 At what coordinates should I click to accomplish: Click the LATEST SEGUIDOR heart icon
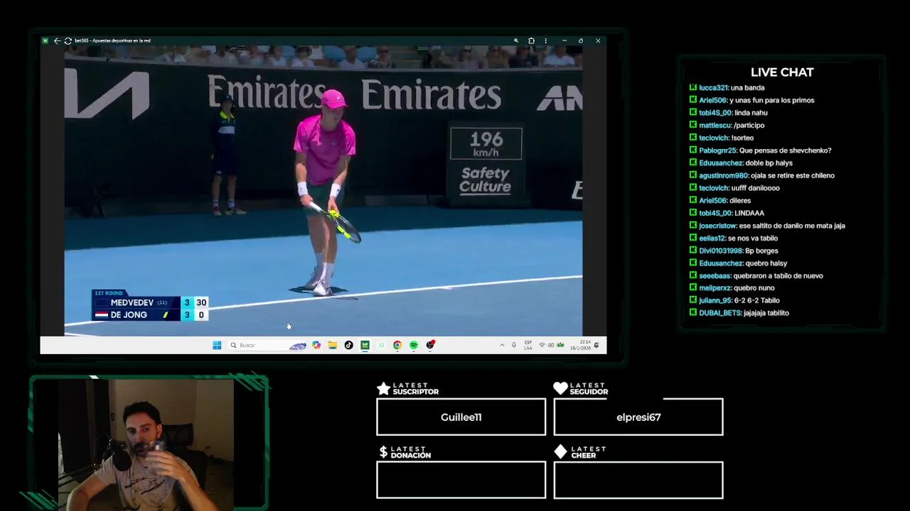pyautogui.click(x=560, y=388)
